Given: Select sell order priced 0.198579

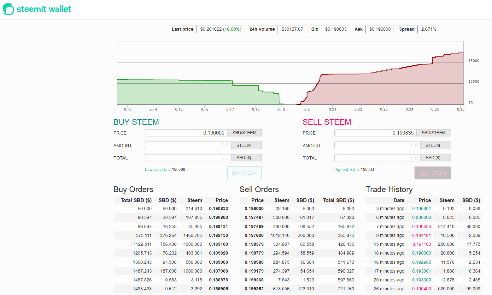Looking at the screenshot, I should coord(297,244).
